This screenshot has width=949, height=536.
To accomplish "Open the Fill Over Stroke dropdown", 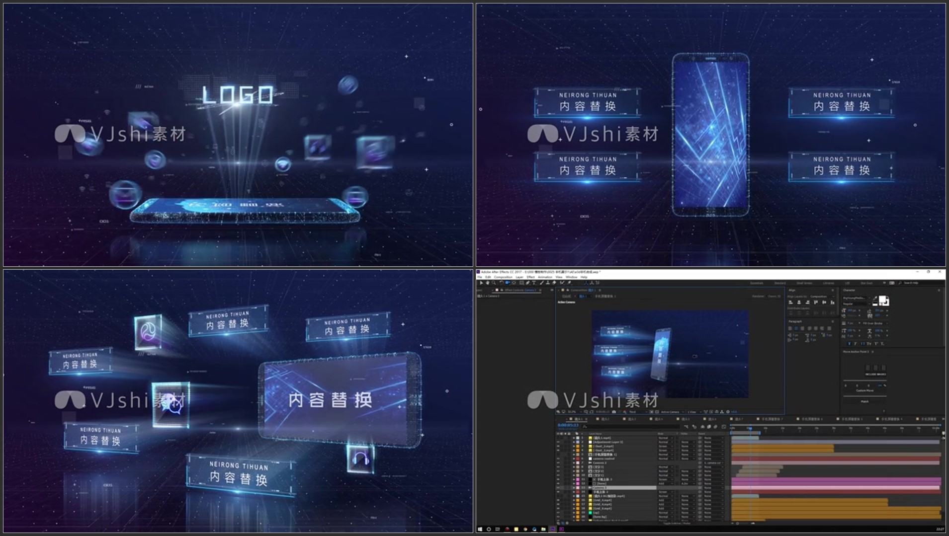I will [x=873, y=323].
